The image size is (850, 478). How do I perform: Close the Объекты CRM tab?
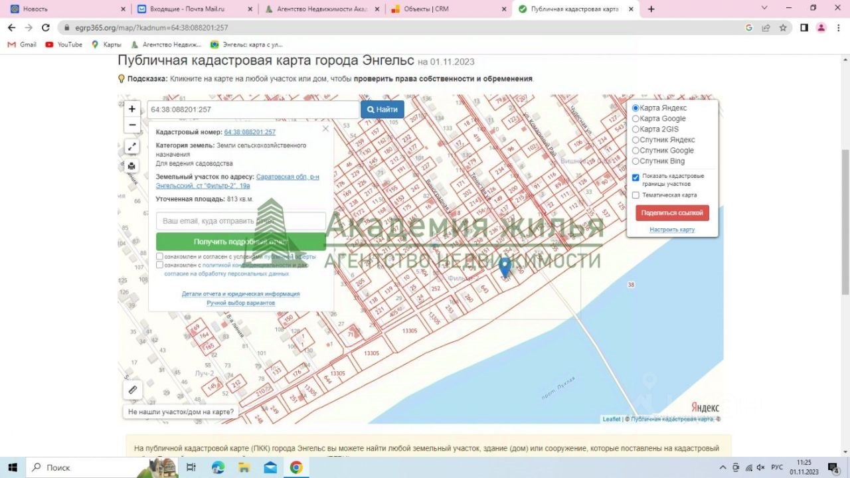pyautogui.click(x=503, y=9)
